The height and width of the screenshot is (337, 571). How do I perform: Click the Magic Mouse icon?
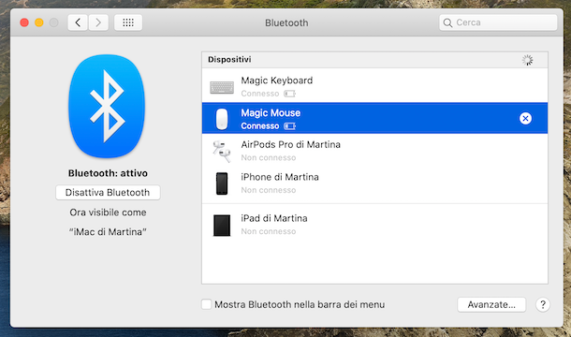tap(222, 119)
